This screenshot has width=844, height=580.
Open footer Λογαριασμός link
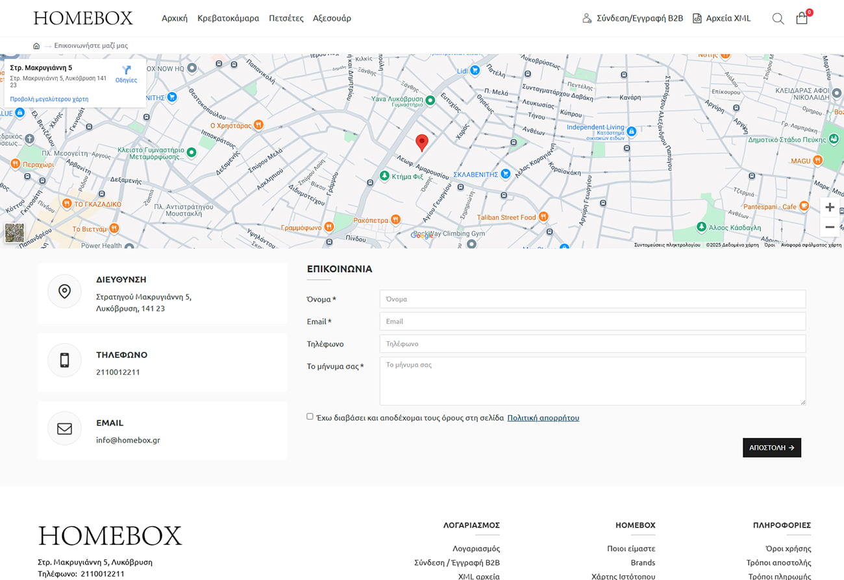(476, 549)
